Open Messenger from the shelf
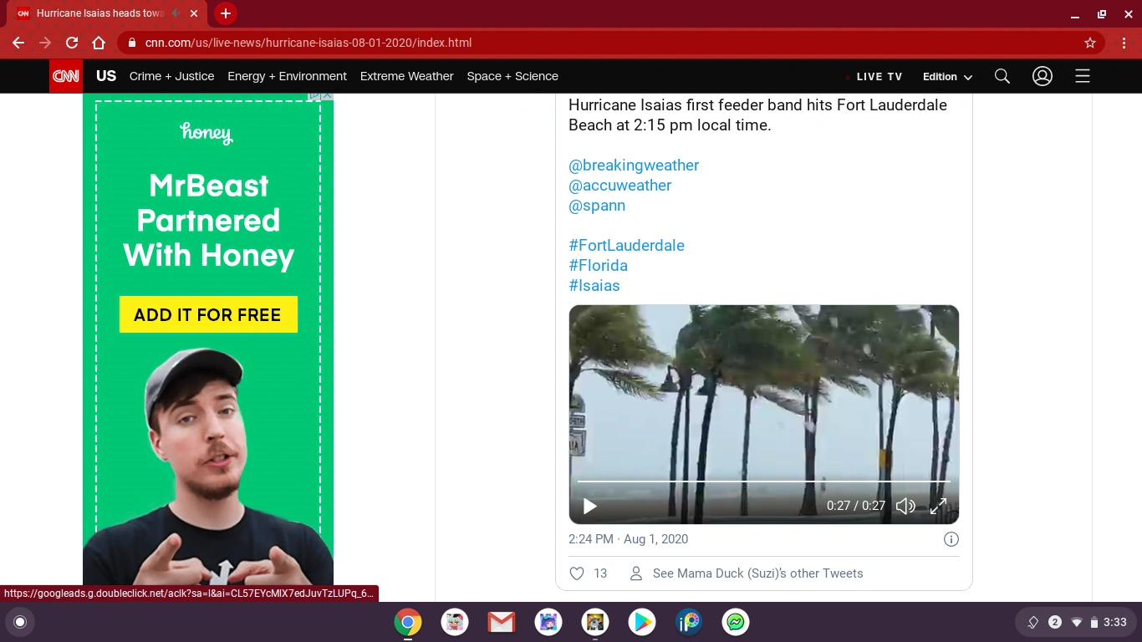The height and width of the screenshot is (642, 1142). click(736, 622)
